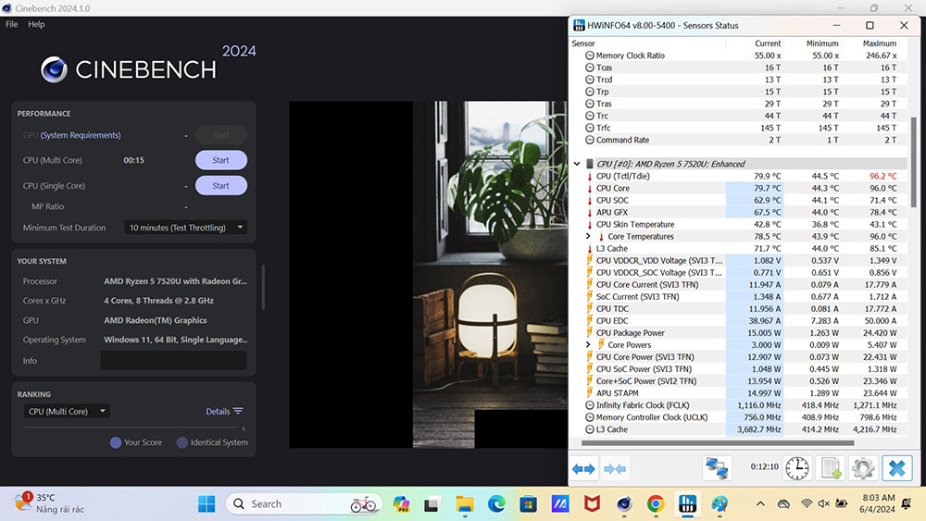Screen dimensions: 926x521
Task: Click the Cinebench logo icon
Action: click(54, 69)
